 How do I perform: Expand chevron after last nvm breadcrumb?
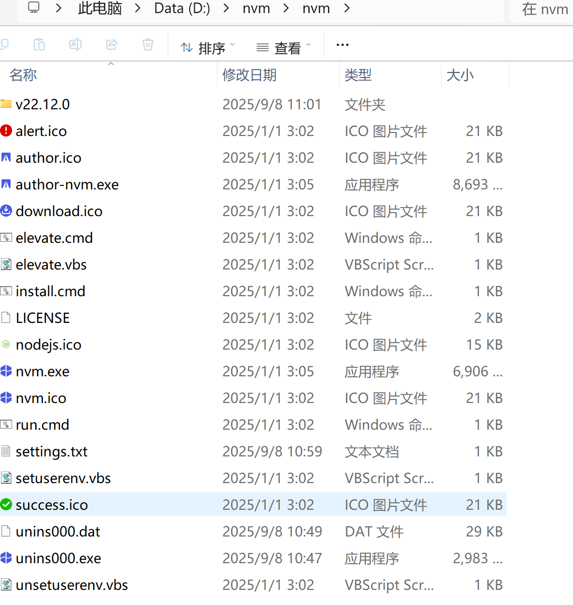(x=347, y=8)
